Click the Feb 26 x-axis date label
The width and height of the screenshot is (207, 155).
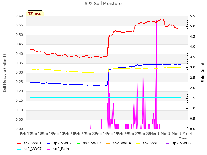123,134
